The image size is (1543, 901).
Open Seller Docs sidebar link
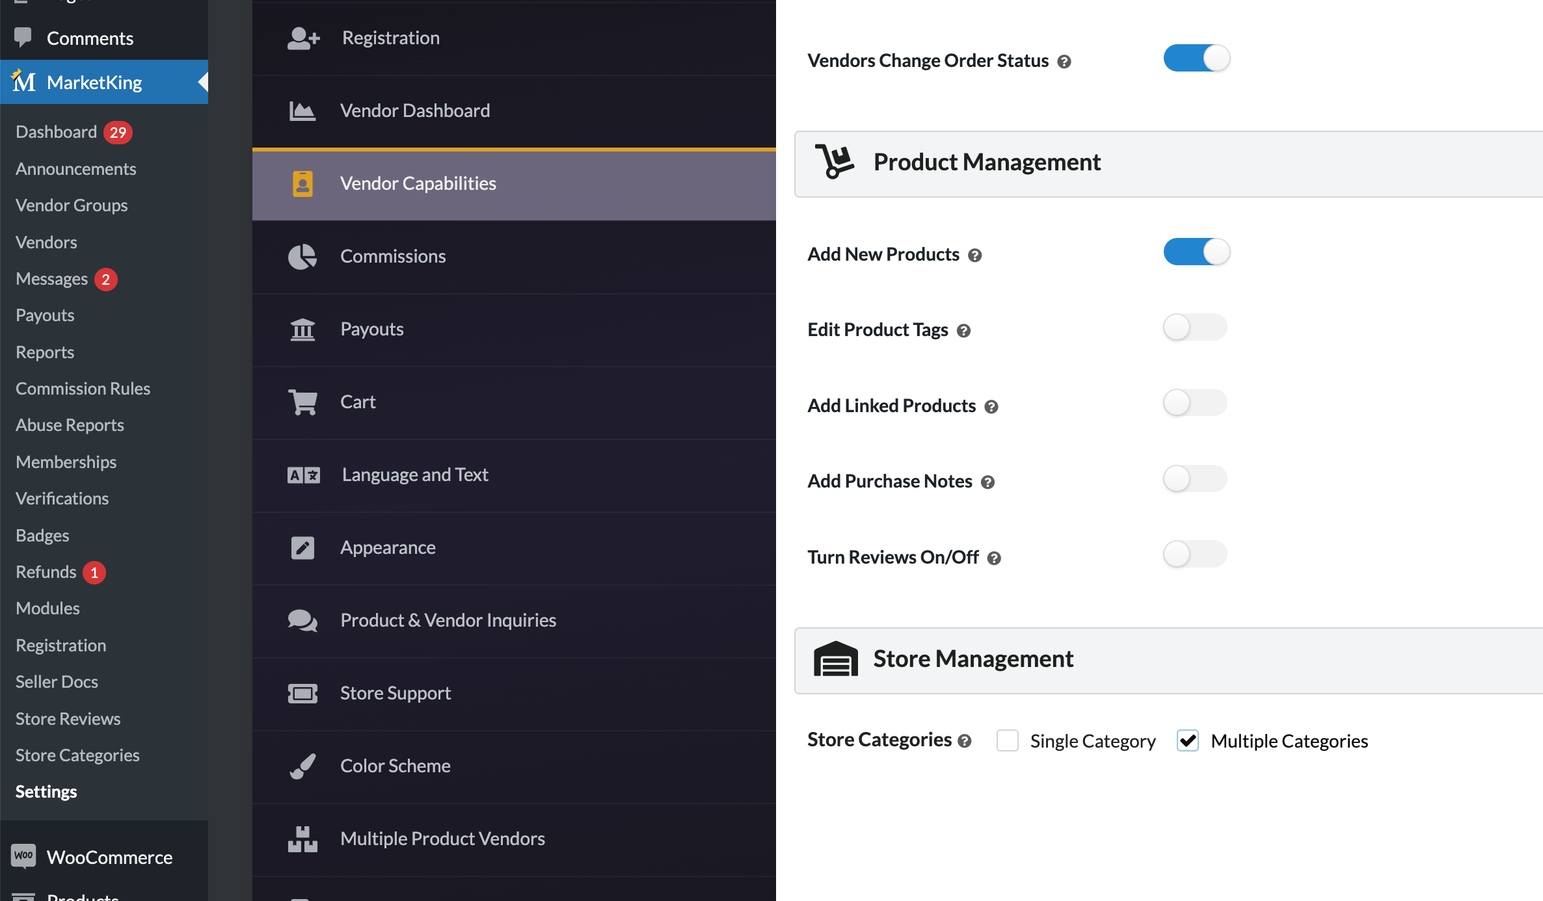click(x=57, y=682)
